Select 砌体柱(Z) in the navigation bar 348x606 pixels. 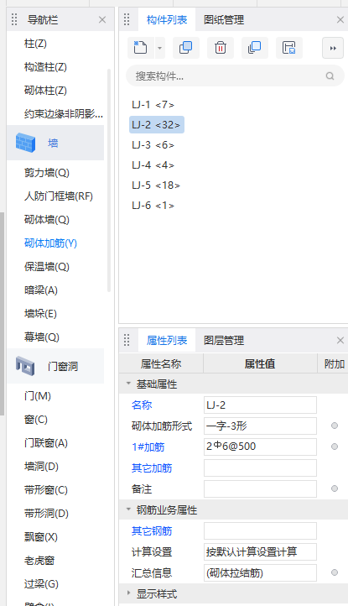[x=45, y=91]
